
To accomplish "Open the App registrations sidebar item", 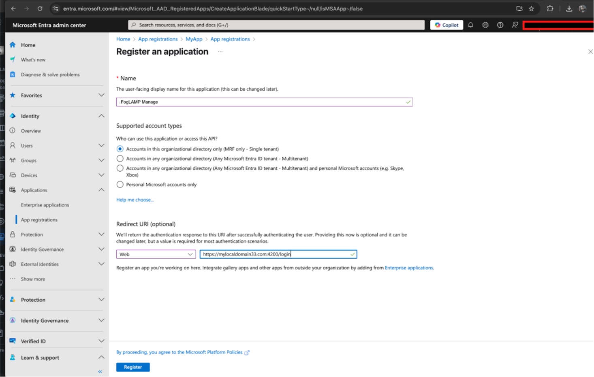I will [x=39, y=219].
